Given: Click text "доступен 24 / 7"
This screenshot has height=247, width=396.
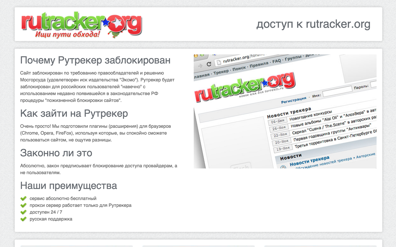Looking at the screenshot, I should pos(46,212).
